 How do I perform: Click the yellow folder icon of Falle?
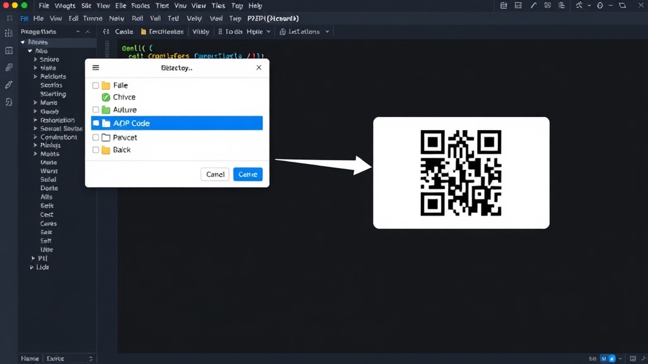coord(106,85)
